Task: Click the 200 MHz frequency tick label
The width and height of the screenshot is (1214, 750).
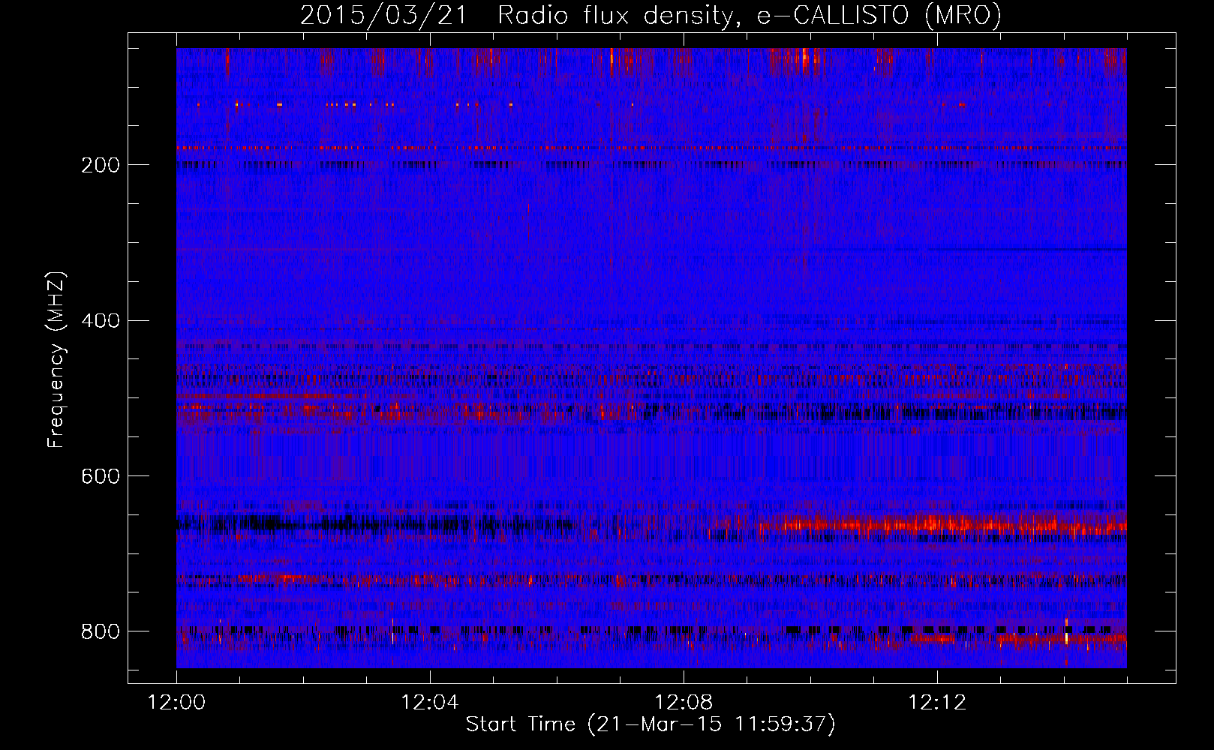Action: 101,165
